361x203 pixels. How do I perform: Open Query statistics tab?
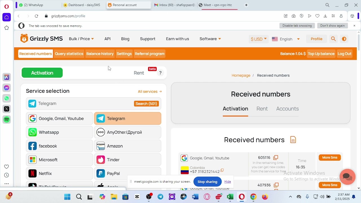(x=69, y=54)
